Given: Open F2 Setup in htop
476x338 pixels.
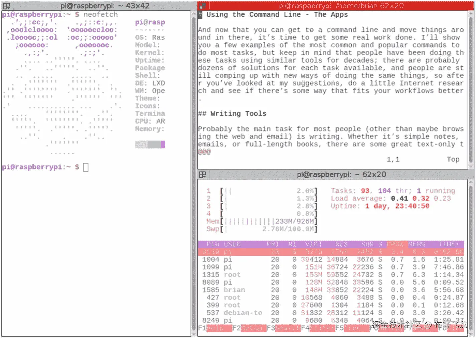Looking at the screenshot, I should coord(249,328).
